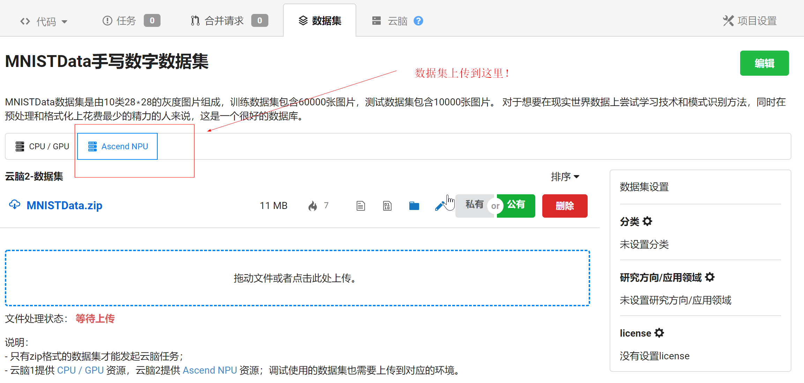Open the blue folder icon for MNISTData.zip
Viewport: 804px width, 383px height.
click(414, 206)
